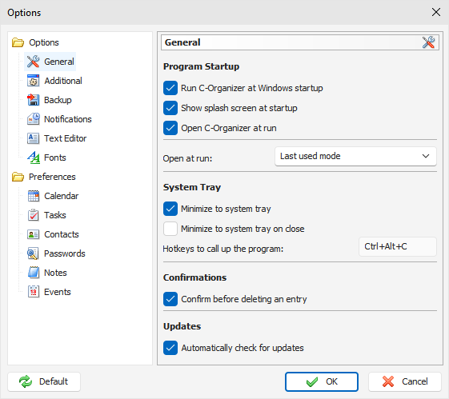Click Hotkeys to call up the program label
449x399 pixels.
[x=223, y=249]
